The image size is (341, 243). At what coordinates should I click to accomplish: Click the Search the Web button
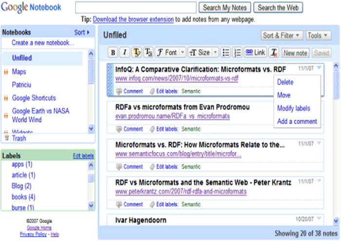tap(278, 8)
